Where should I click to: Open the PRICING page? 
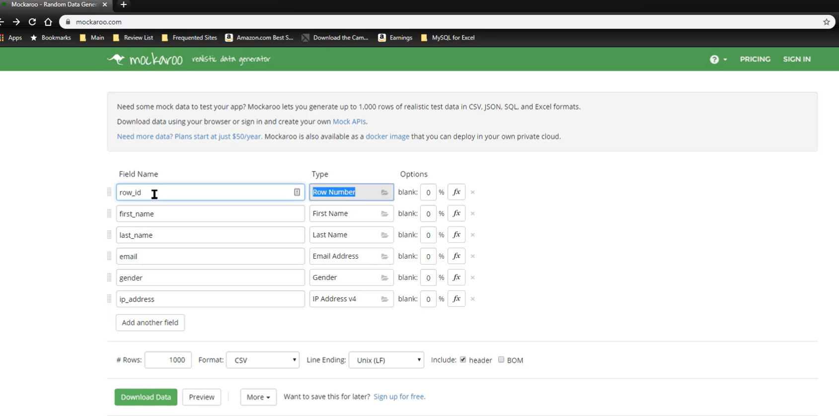pos(755,59)
